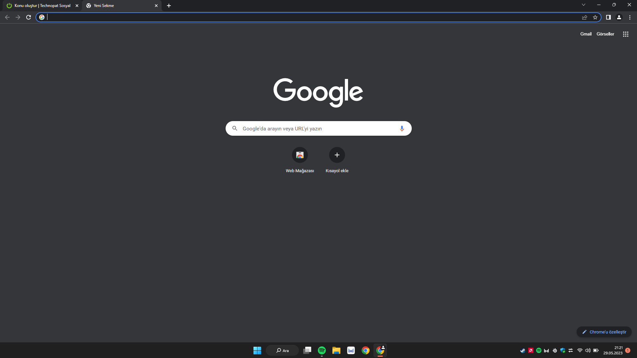Open the Chrome side panel
The height and width of the screenshot is (358, 637).
608,17
